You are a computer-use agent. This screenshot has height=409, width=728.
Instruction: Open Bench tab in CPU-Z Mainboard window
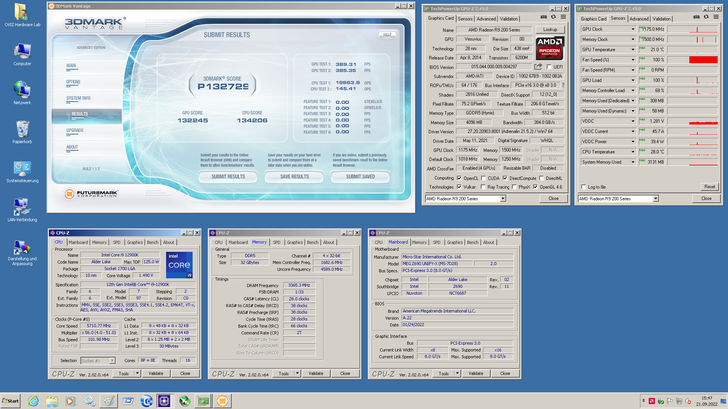pos(472,242)
